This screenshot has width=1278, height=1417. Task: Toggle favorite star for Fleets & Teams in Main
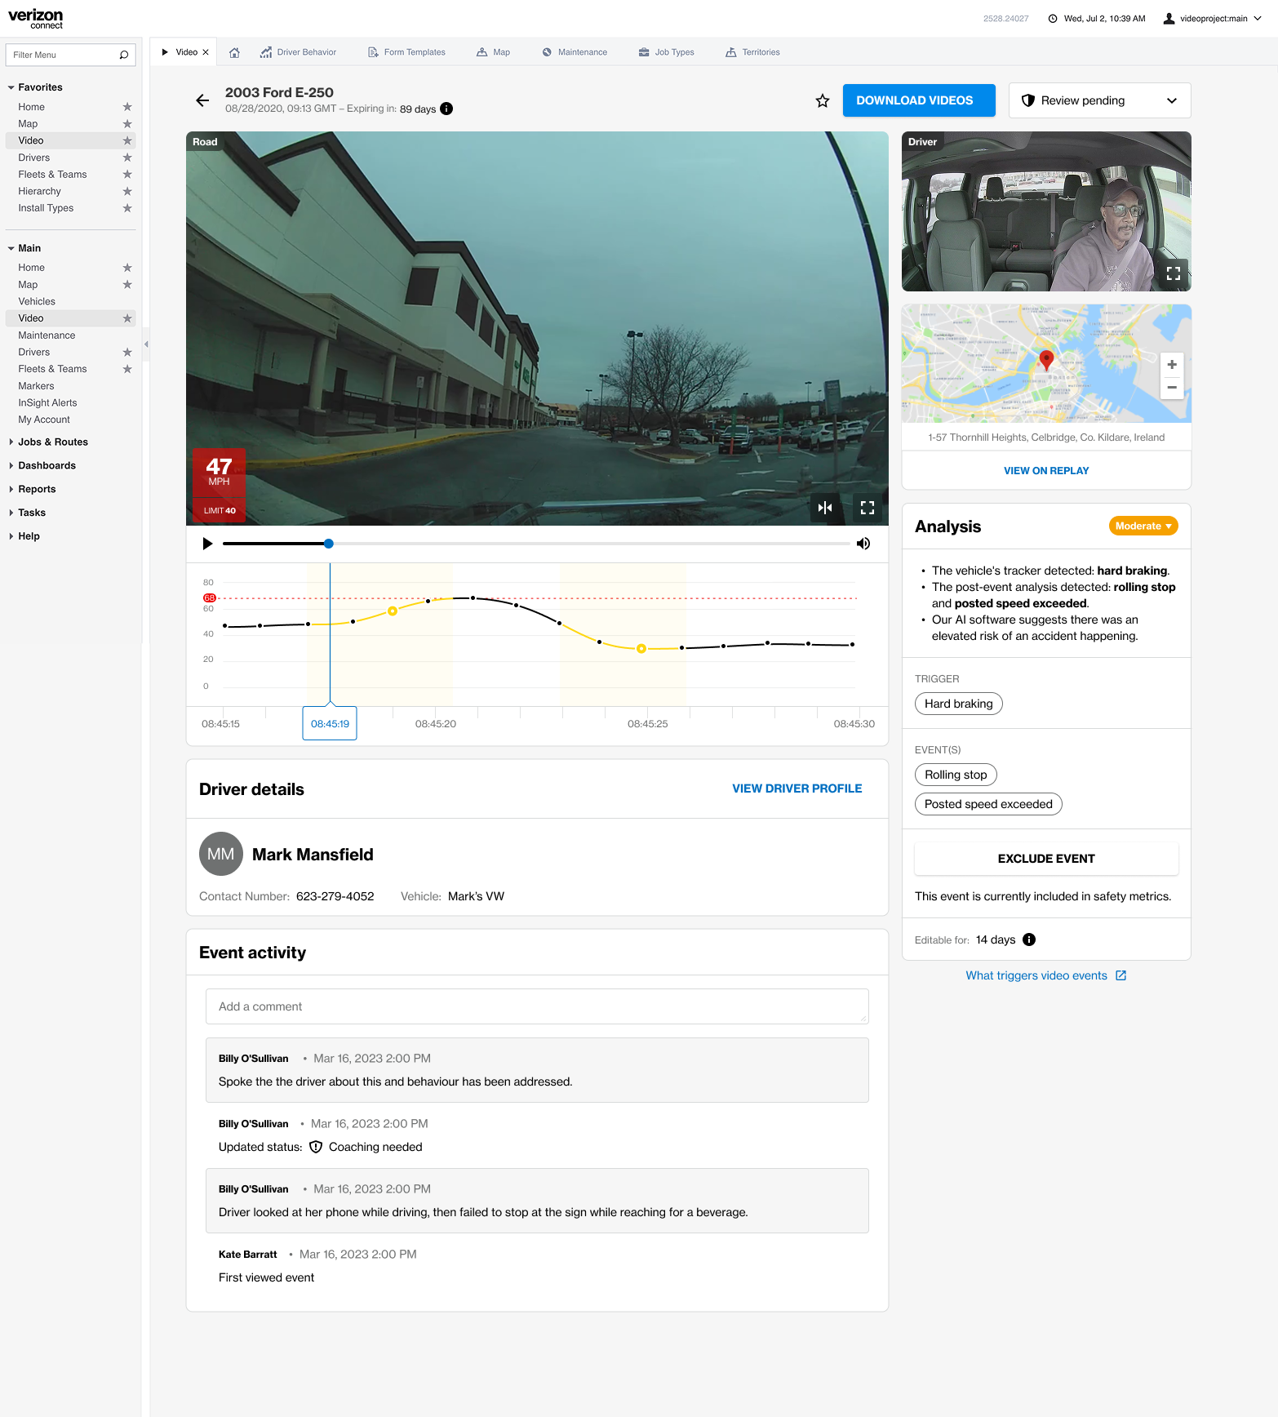coord(127,369)
